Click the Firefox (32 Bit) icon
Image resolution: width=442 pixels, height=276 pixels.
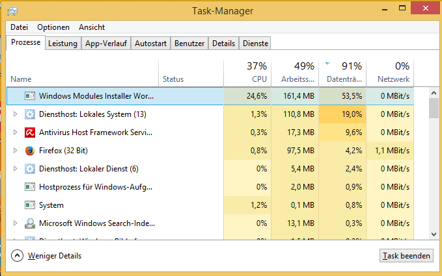tap(29, 151)
